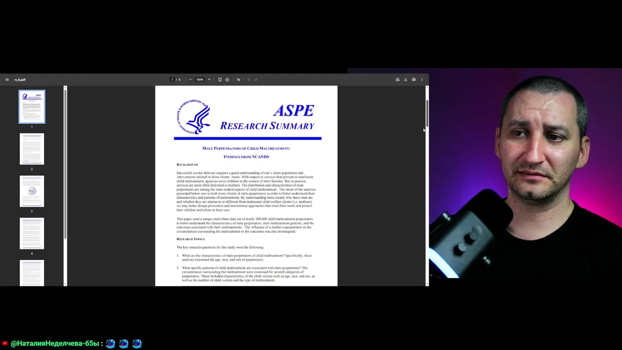This screenshot has height=350, width=622.
Task: Rotate the document with the rotate icon
Action: 227,80
